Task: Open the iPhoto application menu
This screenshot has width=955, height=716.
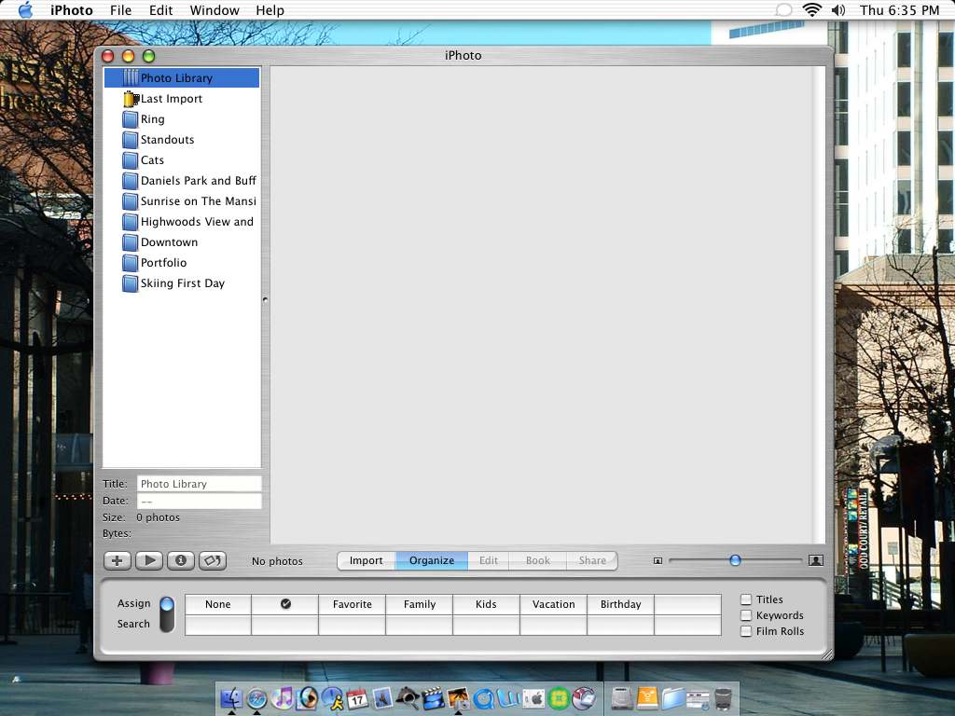Action: [71, 10]
